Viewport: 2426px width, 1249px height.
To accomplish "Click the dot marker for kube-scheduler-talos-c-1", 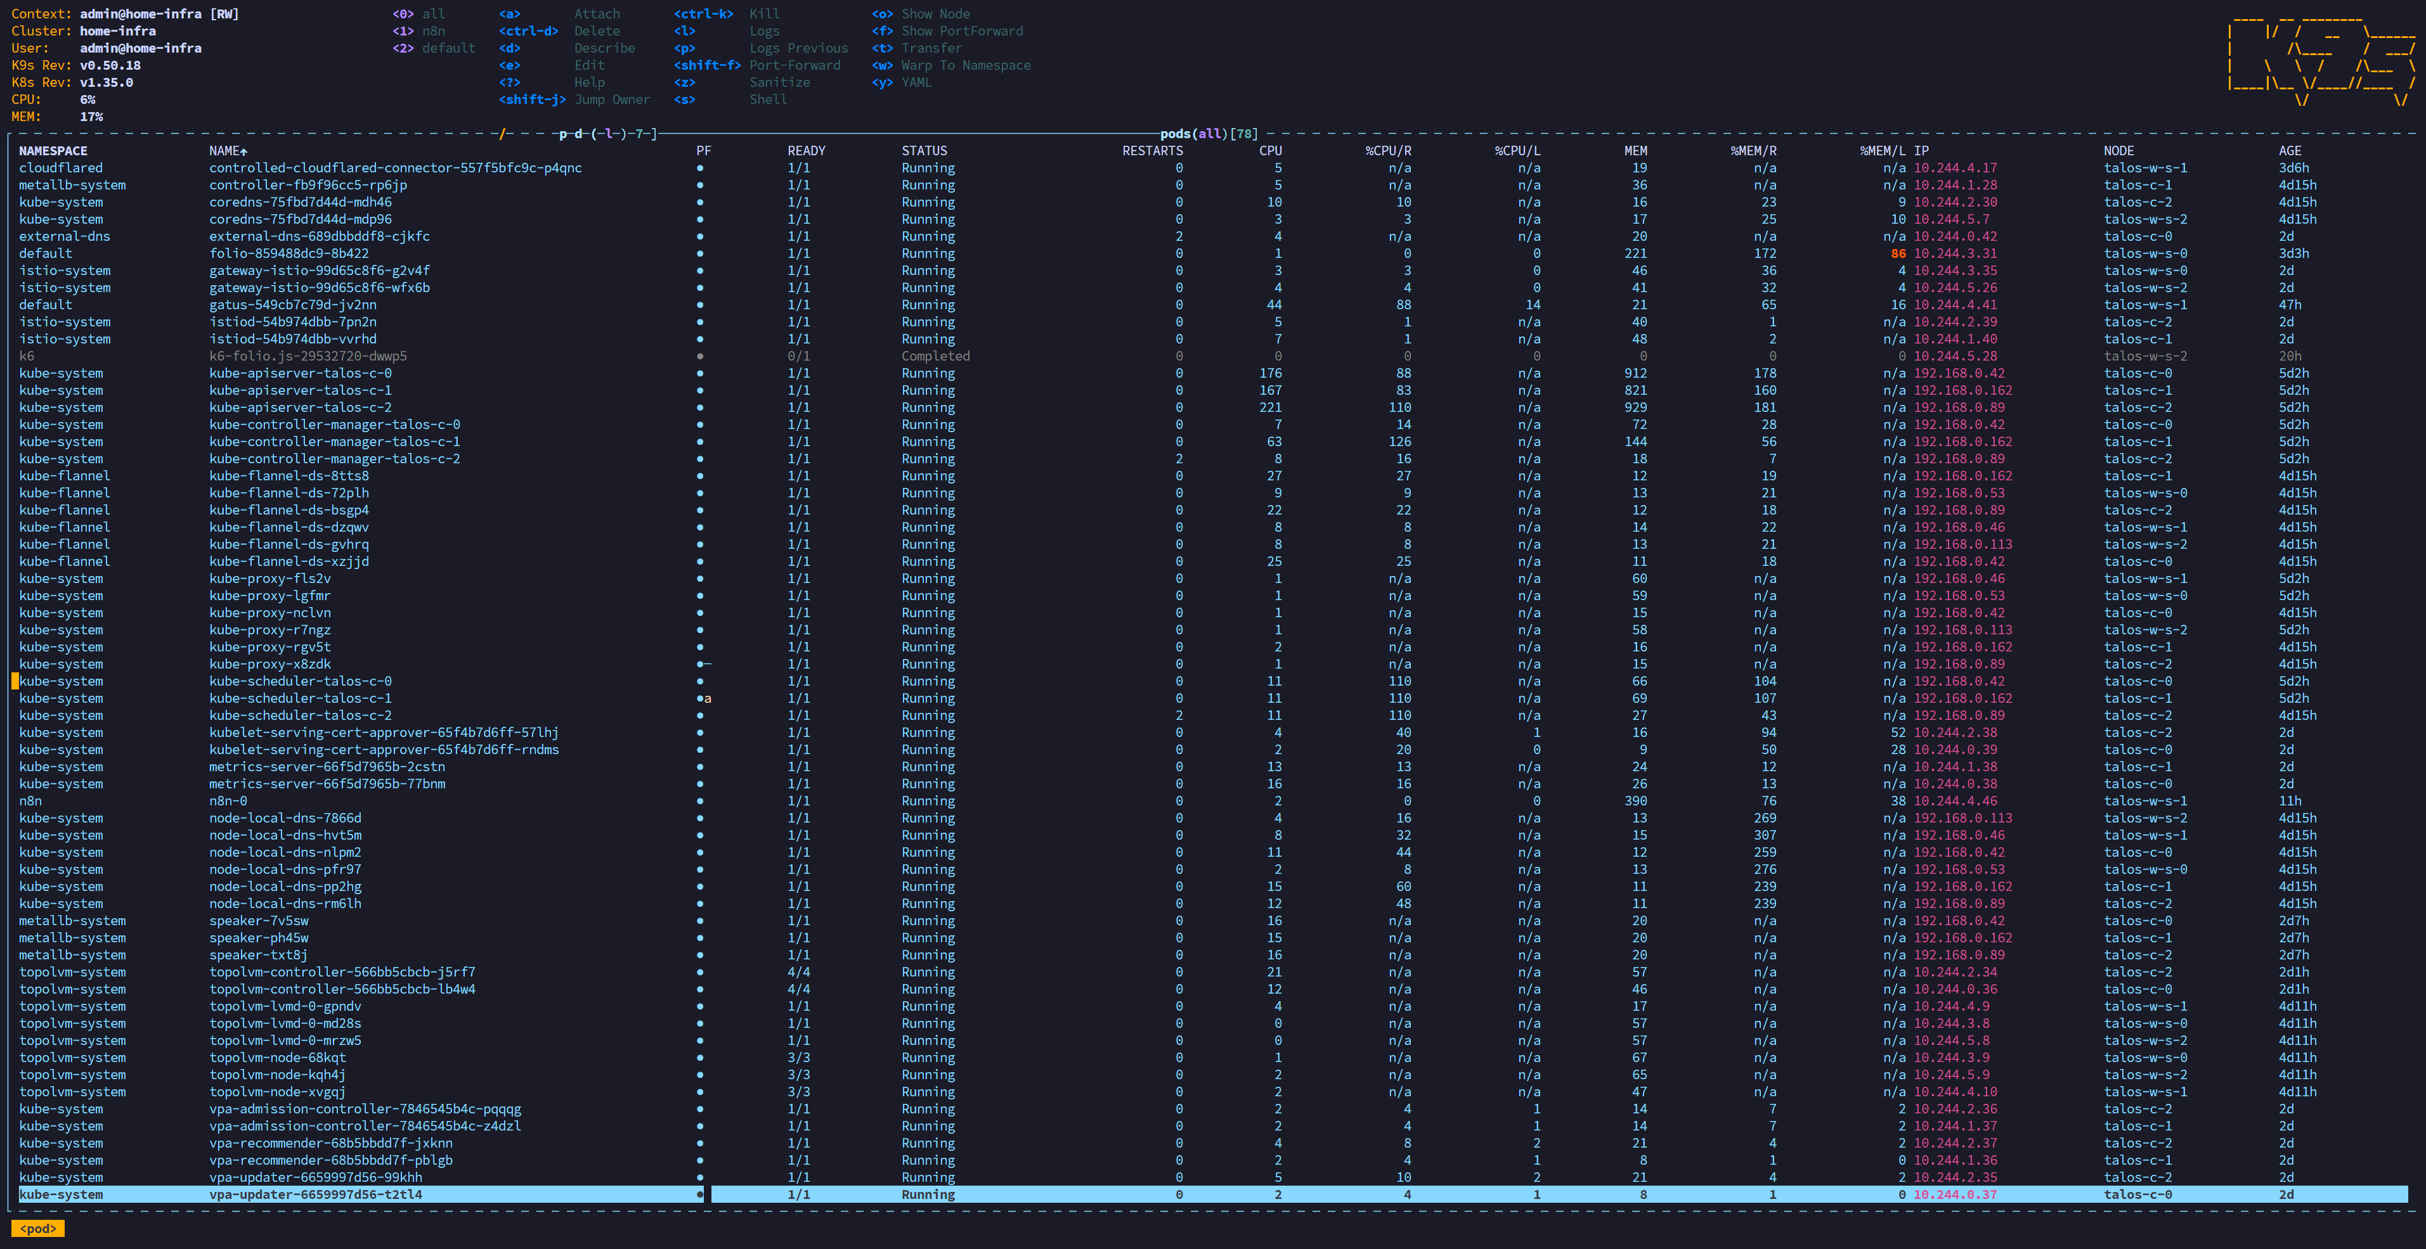I will [700, 698].
